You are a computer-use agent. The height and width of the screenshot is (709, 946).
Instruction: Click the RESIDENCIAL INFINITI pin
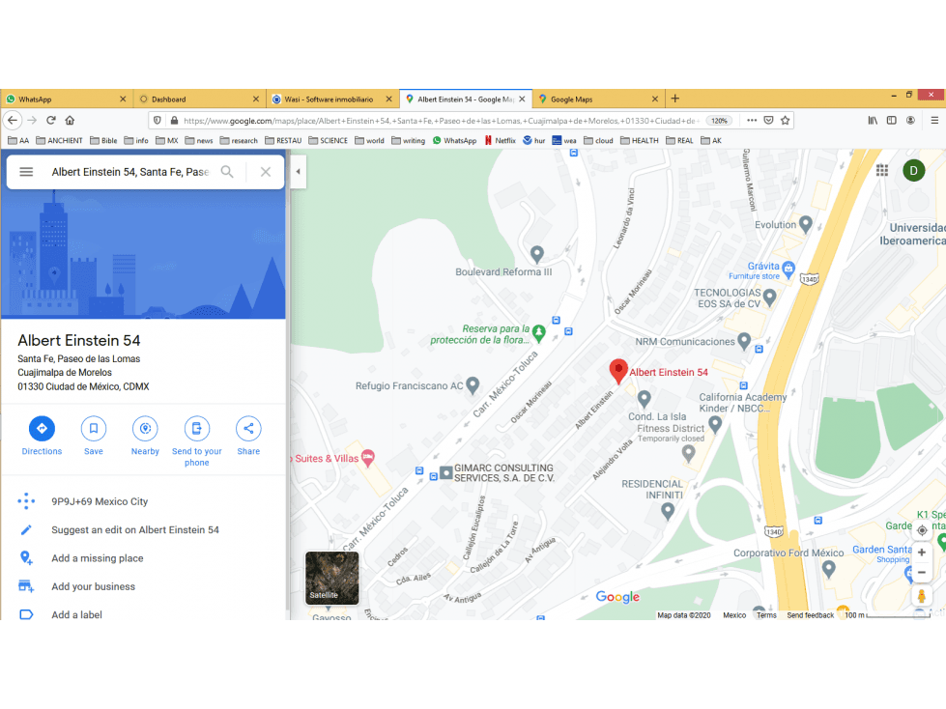click(x=668, y=511)
